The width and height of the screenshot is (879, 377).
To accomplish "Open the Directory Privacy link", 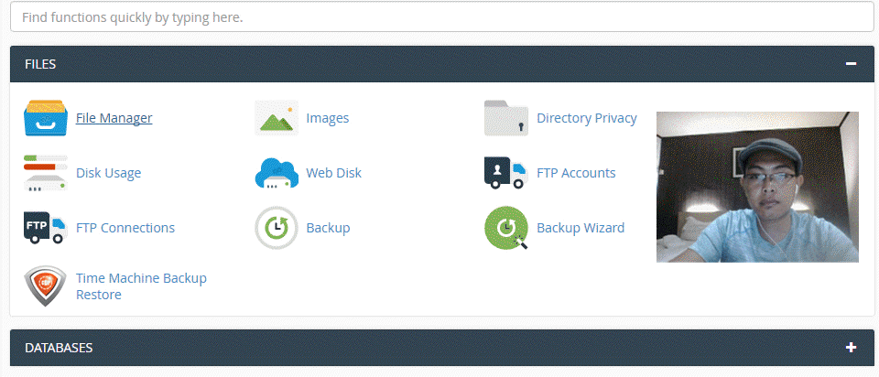I will [586, 118].
